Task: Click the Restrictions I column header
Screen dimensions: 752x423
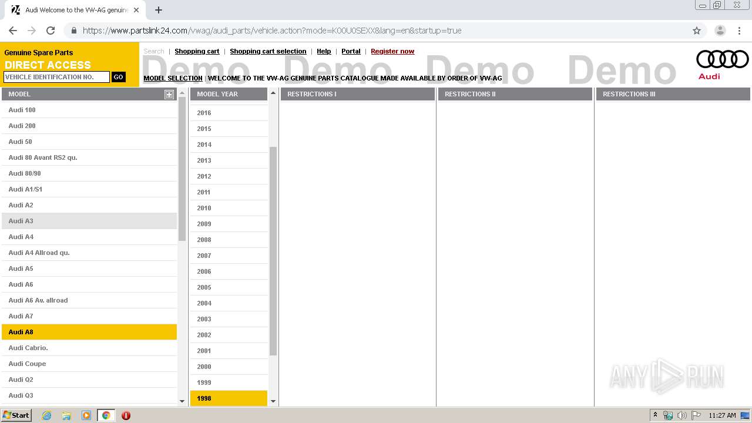Action: click(358, 94)
